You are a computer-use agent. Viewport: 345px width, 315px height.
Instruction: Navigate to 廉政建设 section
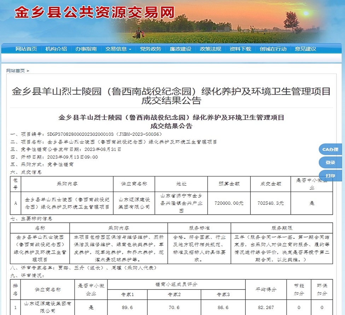180,49
